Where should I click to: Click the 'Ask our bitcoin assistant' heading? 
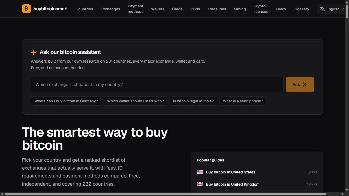70,52
